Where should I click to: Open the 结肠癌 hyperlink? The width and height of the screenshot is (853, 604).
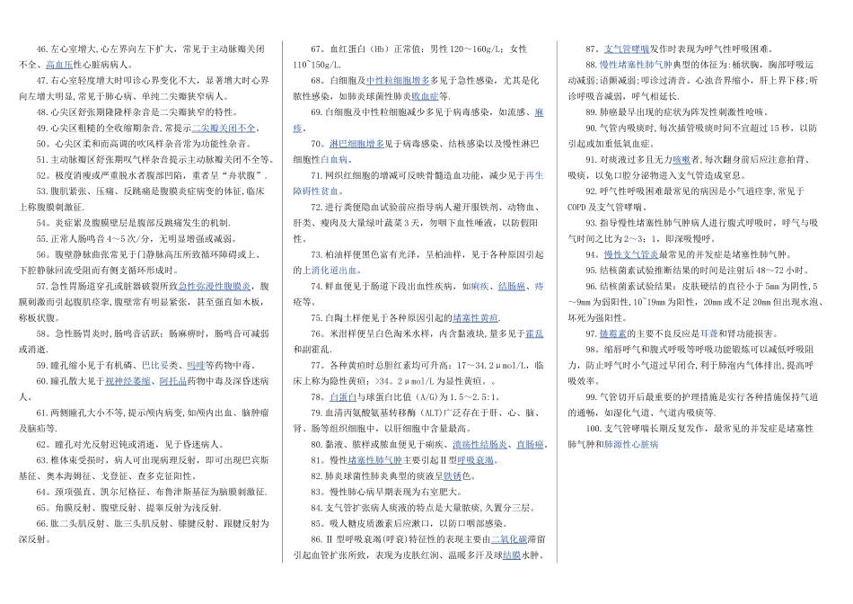coord(512,287)
